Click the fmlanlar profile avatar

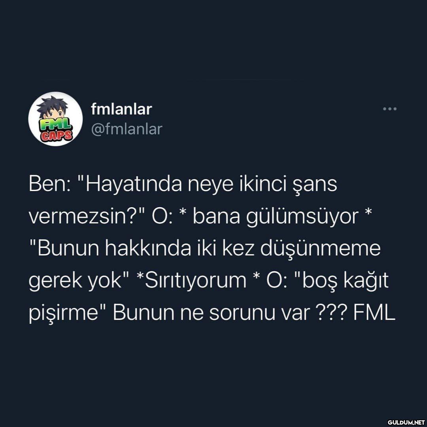point(56,119)
